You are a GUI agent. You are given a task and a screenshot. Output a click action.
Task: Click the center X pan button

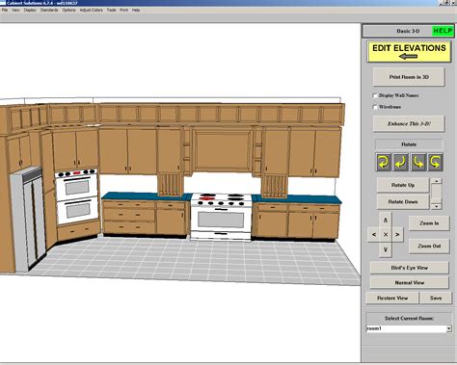pyautogui.click(x=386, y=235)
